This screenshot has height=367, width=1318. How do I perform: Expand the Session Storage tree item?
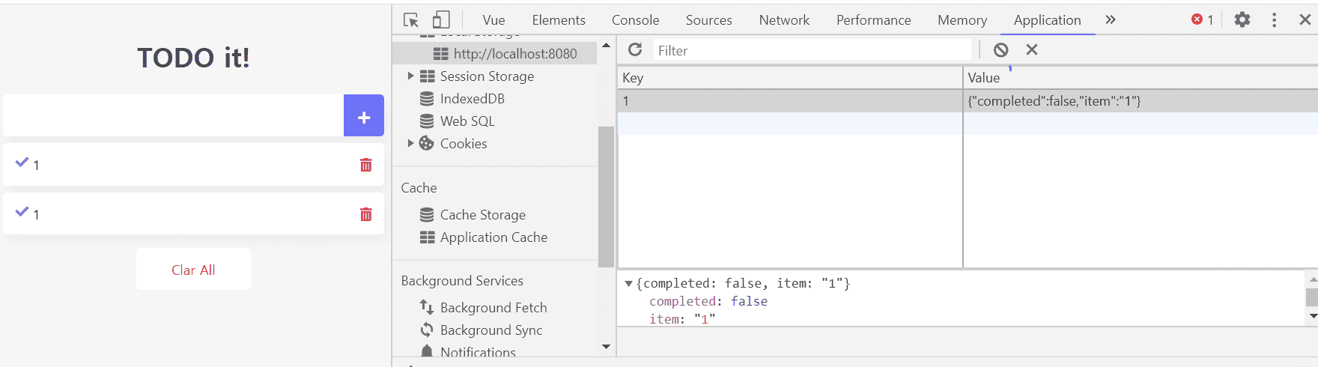pyautogui.click(x=410, y=76)
